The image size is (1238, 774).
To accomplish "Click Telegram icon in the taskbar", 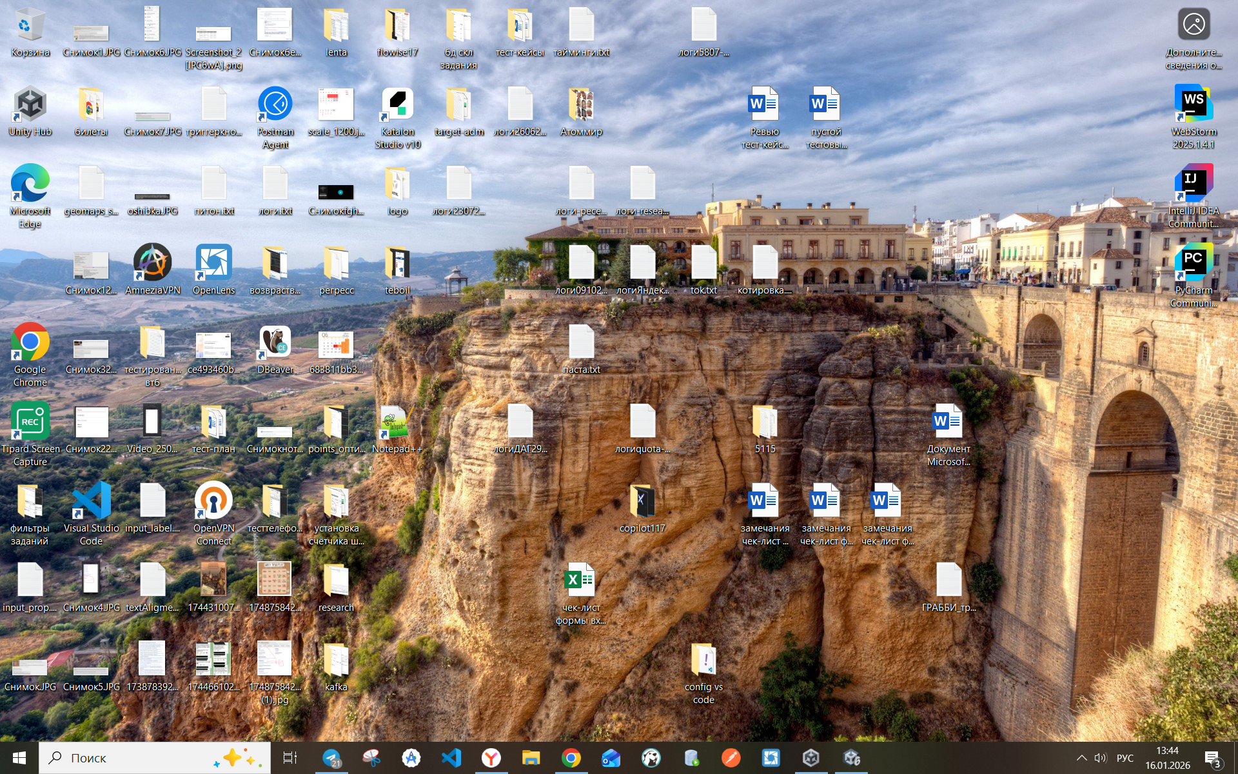I will pos(331,758).
